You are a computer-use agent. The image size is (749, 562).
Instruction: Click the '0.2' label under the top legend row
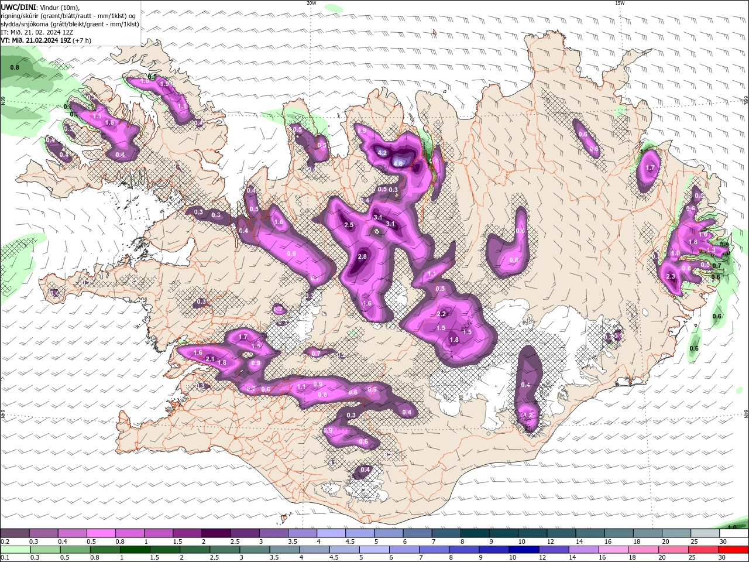[4, 542]
